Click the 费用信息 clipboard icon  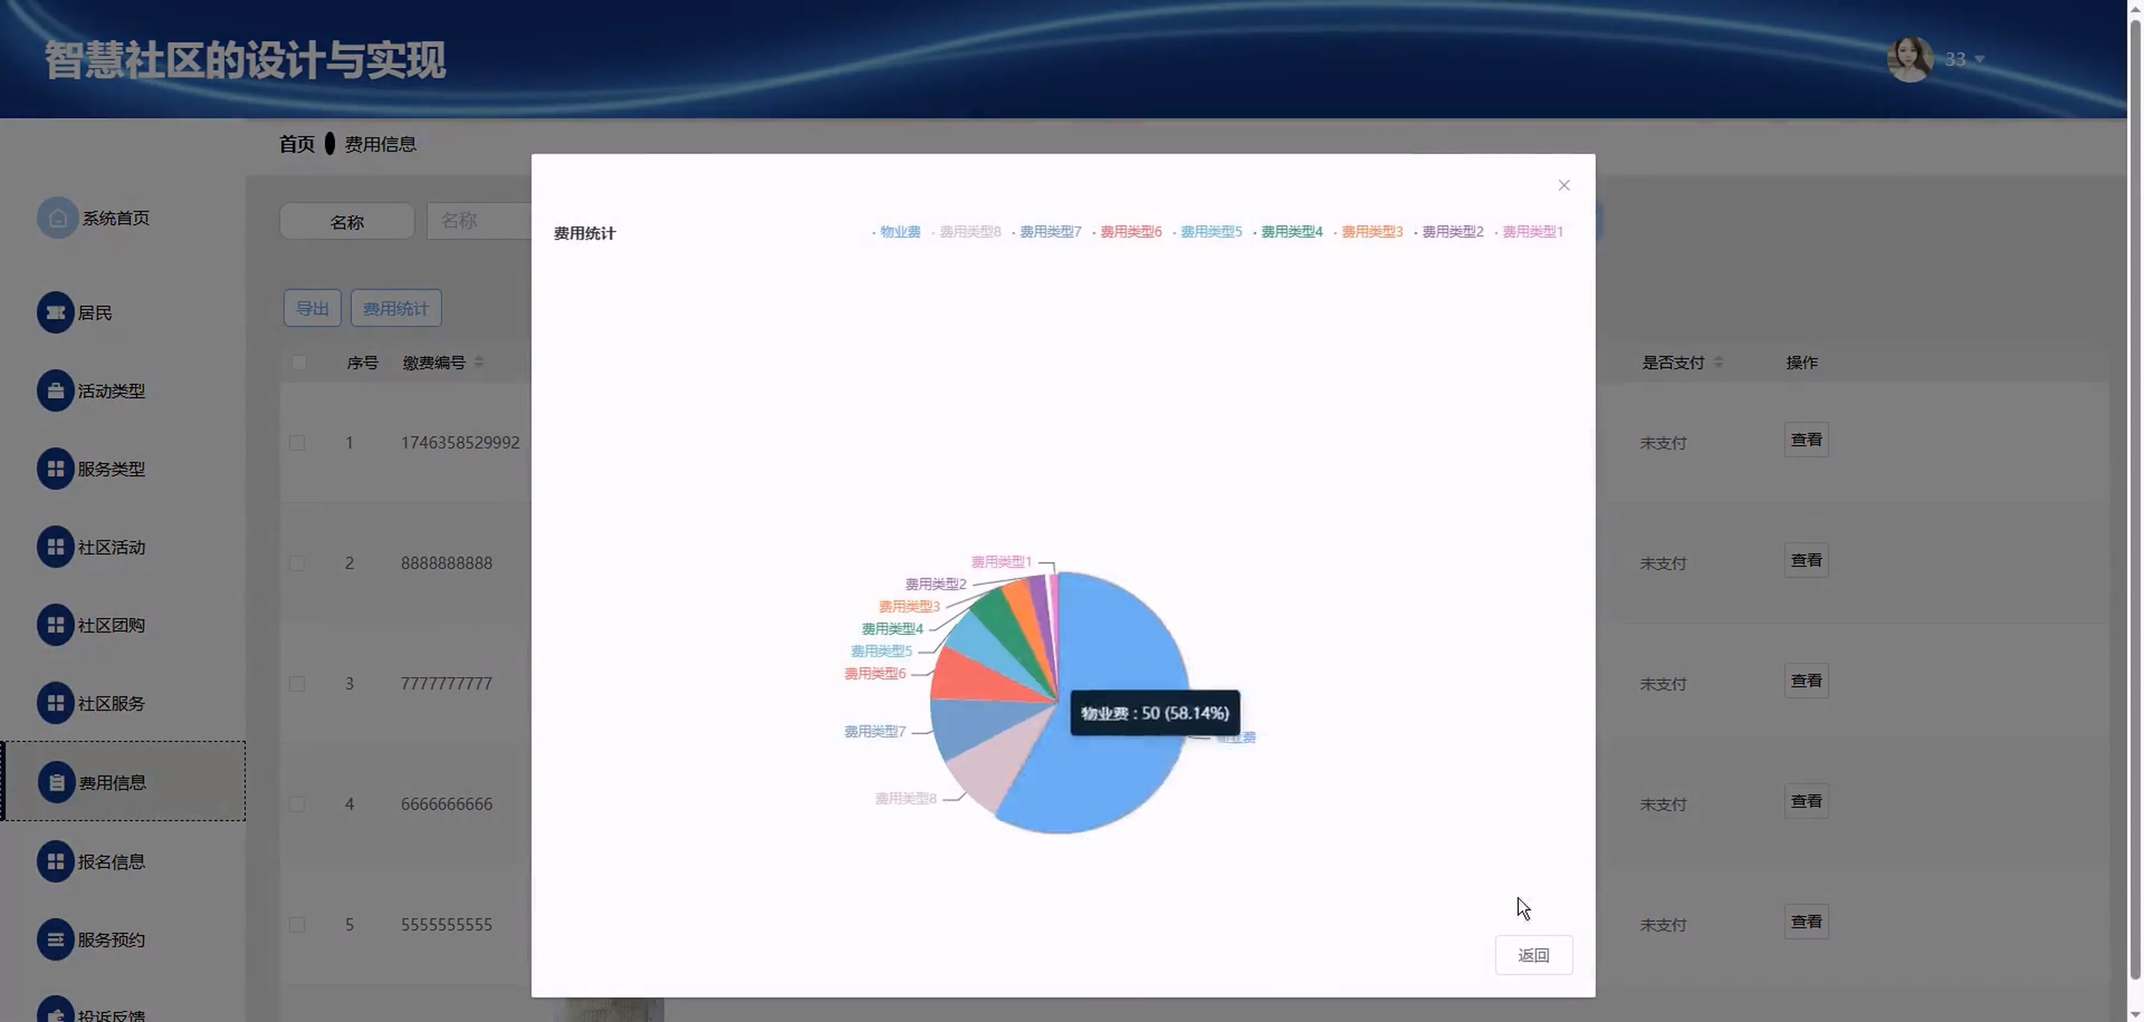coord(56,782)
